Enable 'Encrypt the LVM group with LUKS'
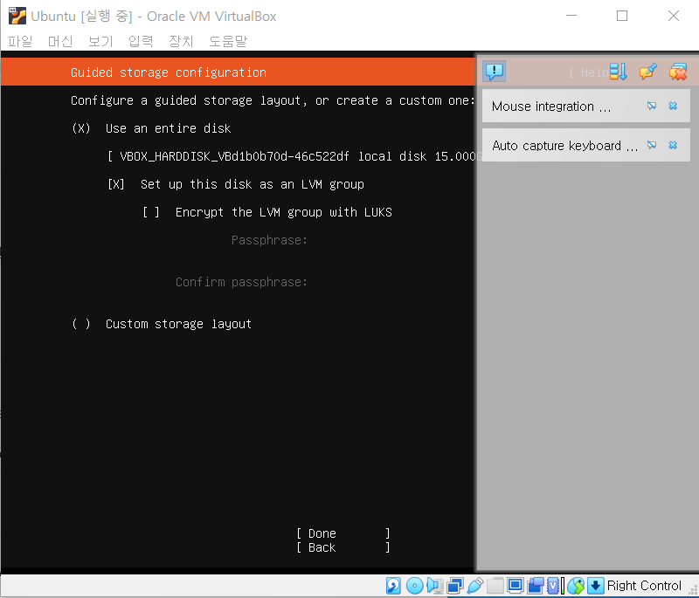Viewport: 699px width, 598px height. [267, 212]
